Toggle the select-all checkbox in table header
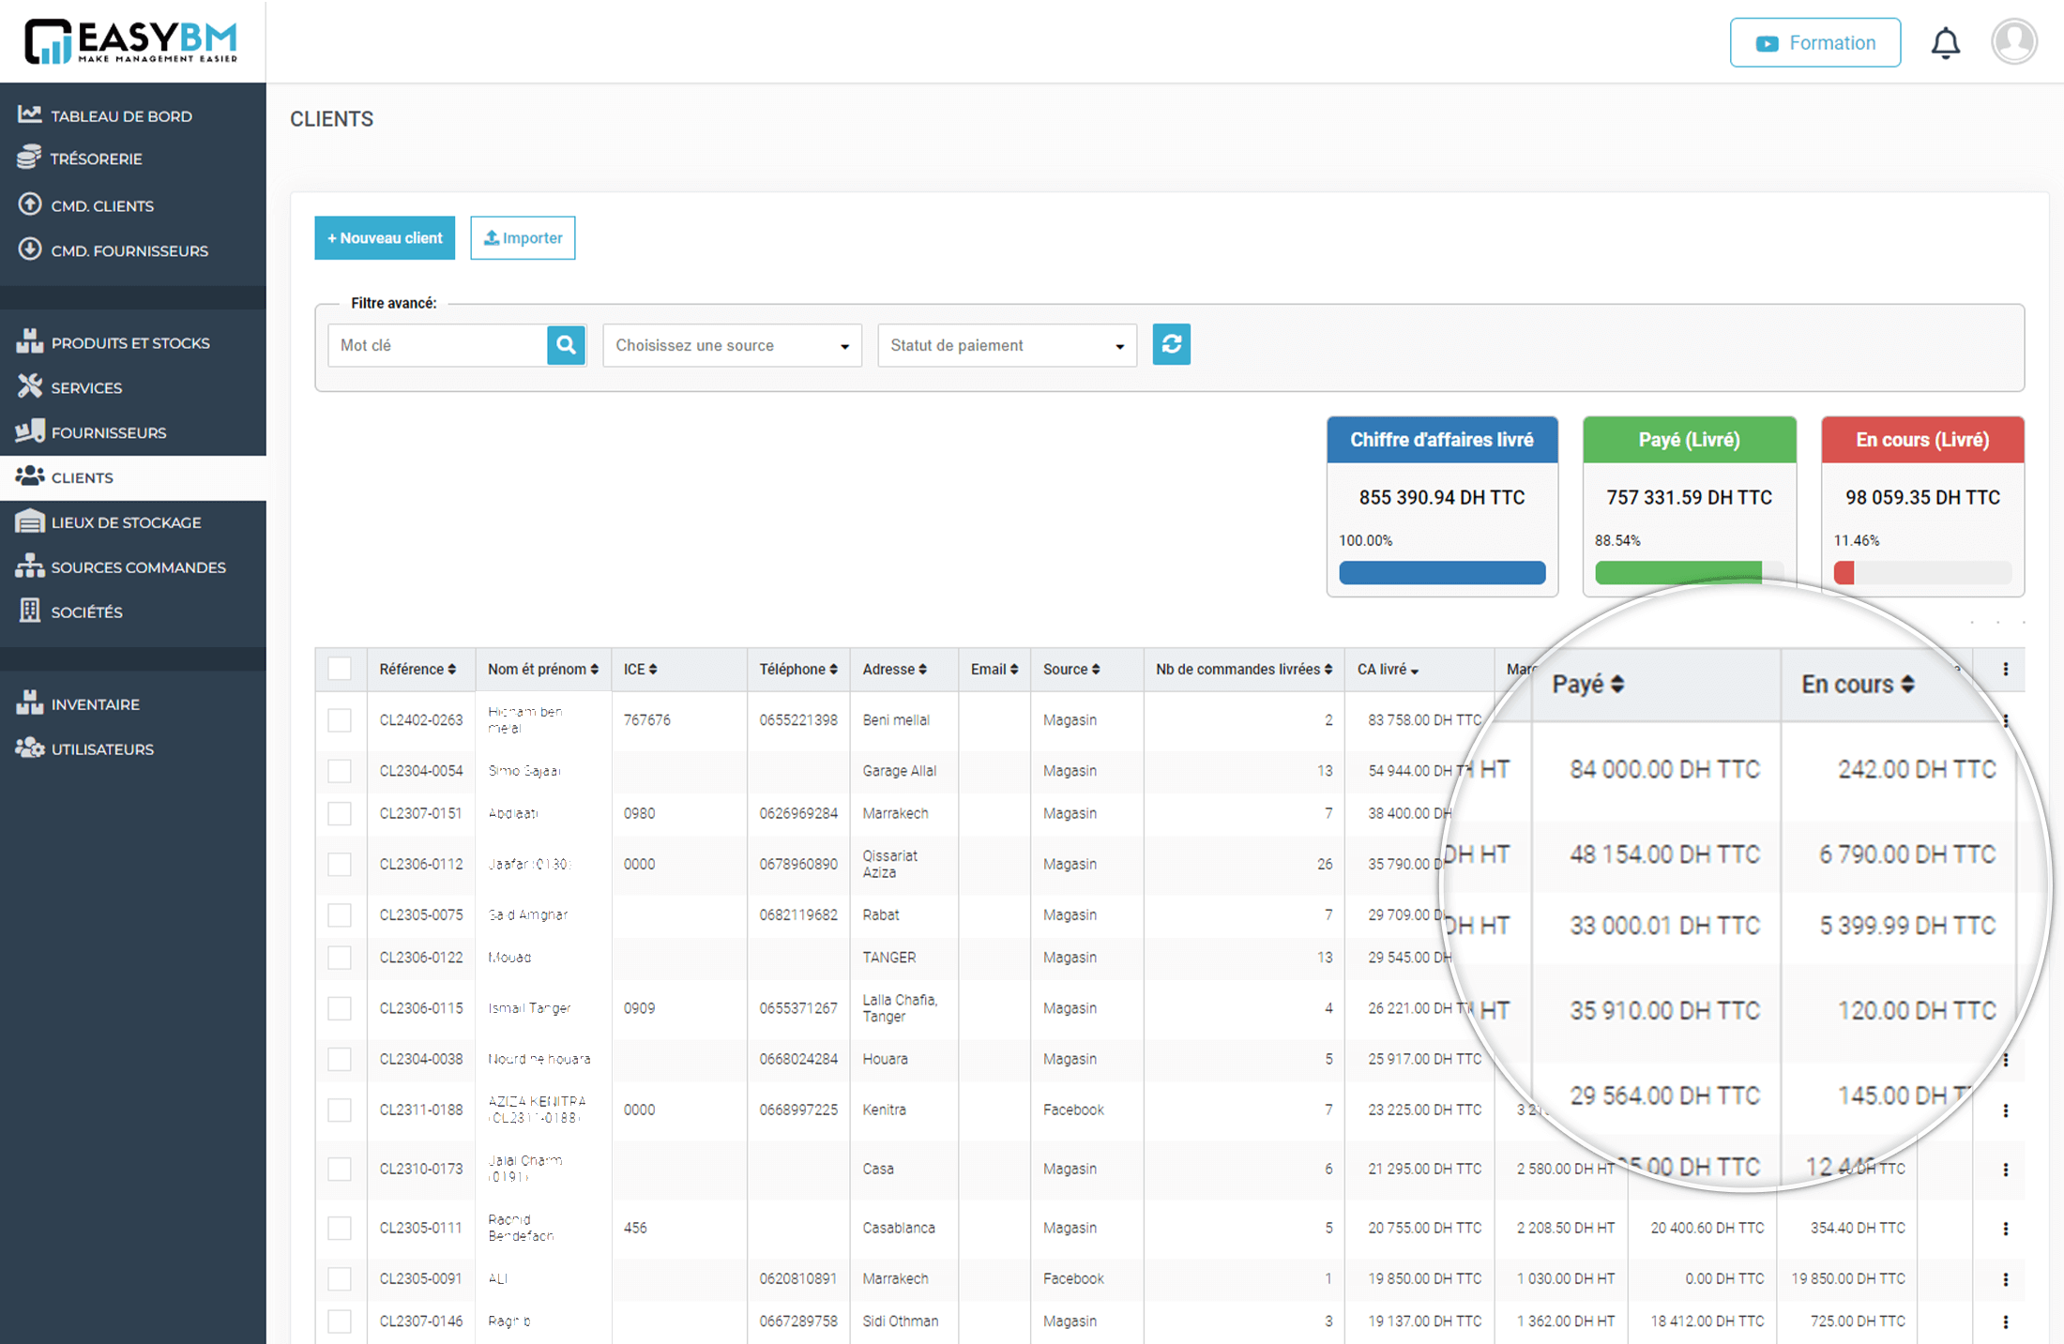 pos(340,669)
